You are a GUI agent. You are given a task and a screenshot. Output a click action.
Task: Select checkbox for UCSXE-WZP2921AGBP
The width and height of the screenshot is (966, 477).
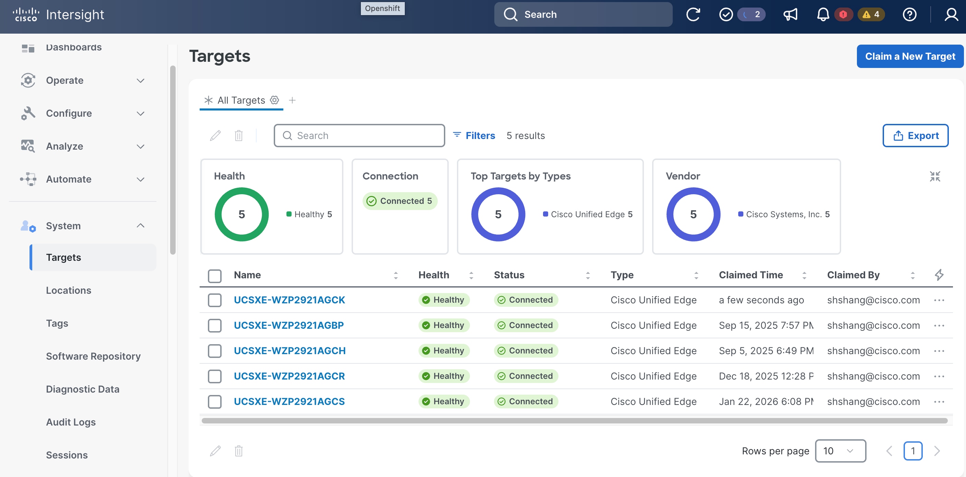point(214,326)
